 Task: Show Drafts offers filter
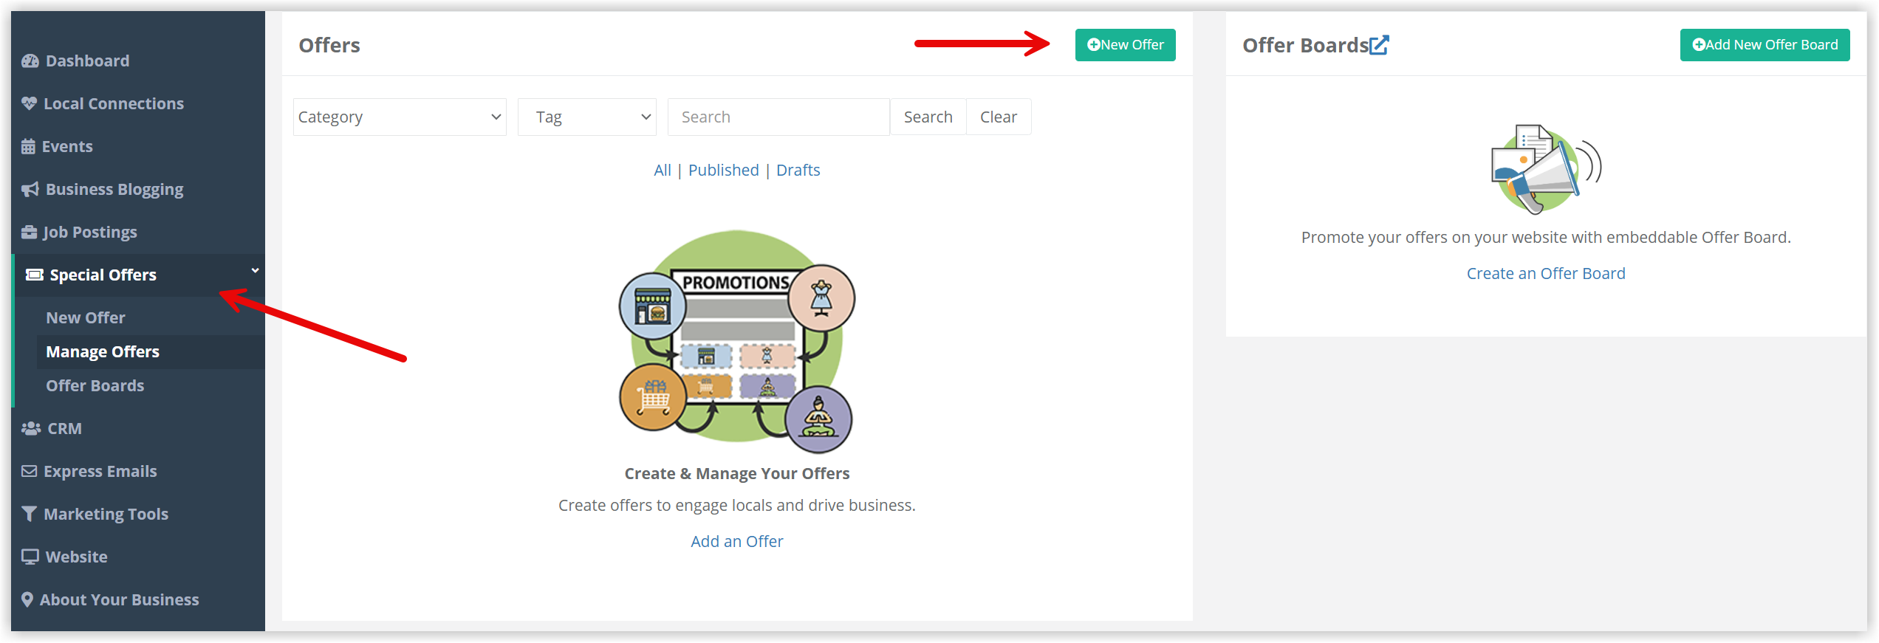click(798, 171)
